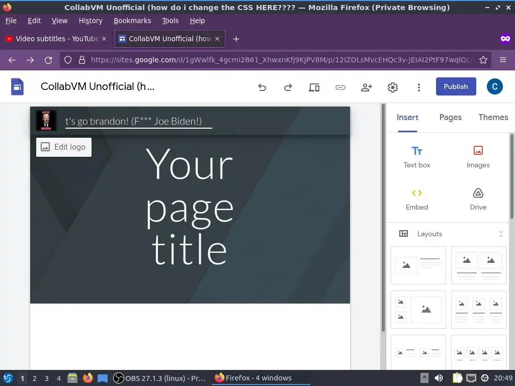This screenshot has width=515, height=386.
Task: Click the Edit logo button
Action: 64,147
